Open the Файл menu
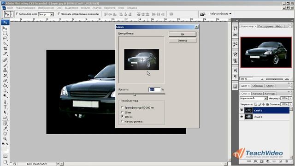 point(10,8)
